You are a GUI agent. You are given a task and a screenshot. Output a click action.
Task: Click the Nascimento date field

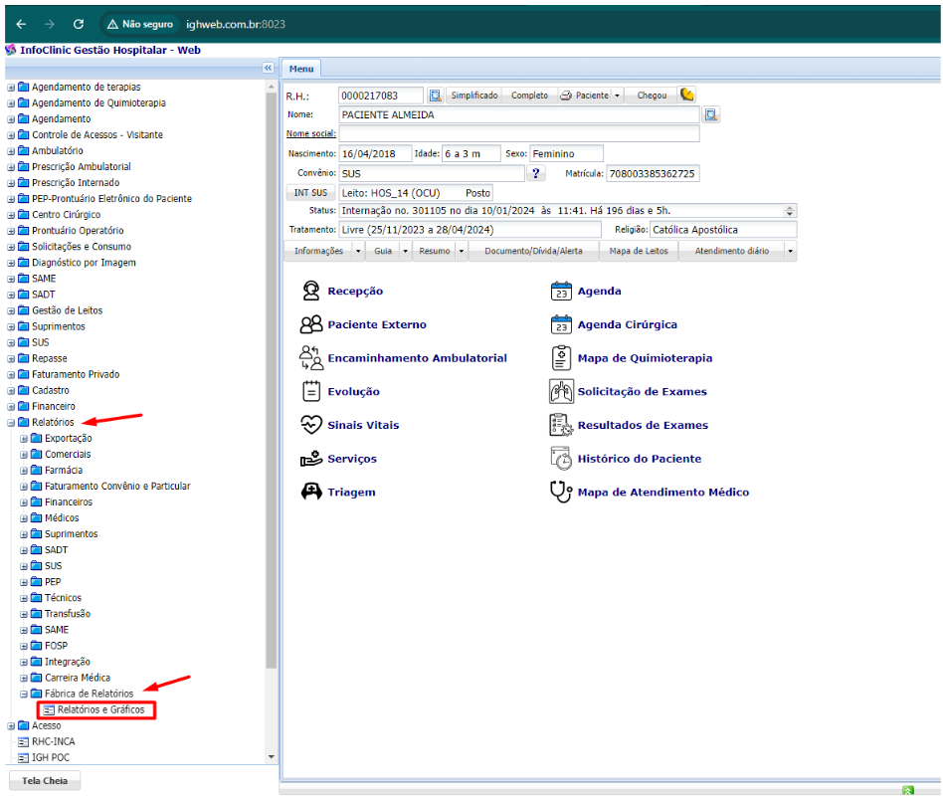click(375, 153)
